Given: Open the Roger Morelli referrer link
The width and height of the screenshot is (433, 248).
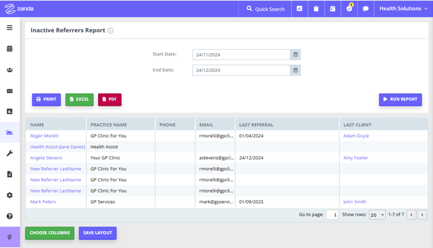Looking at the screenshot, I should [x=45, y=136].
